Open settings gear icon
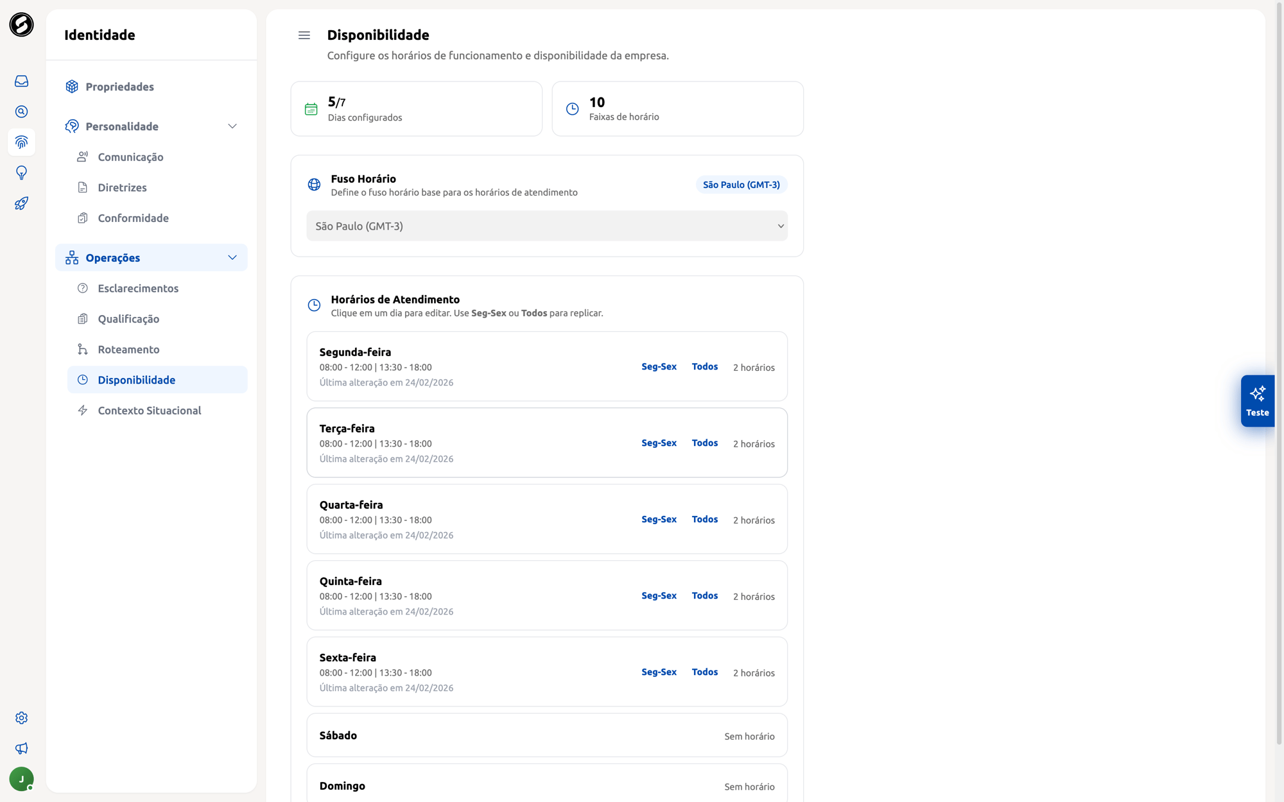 coord(21,717)
